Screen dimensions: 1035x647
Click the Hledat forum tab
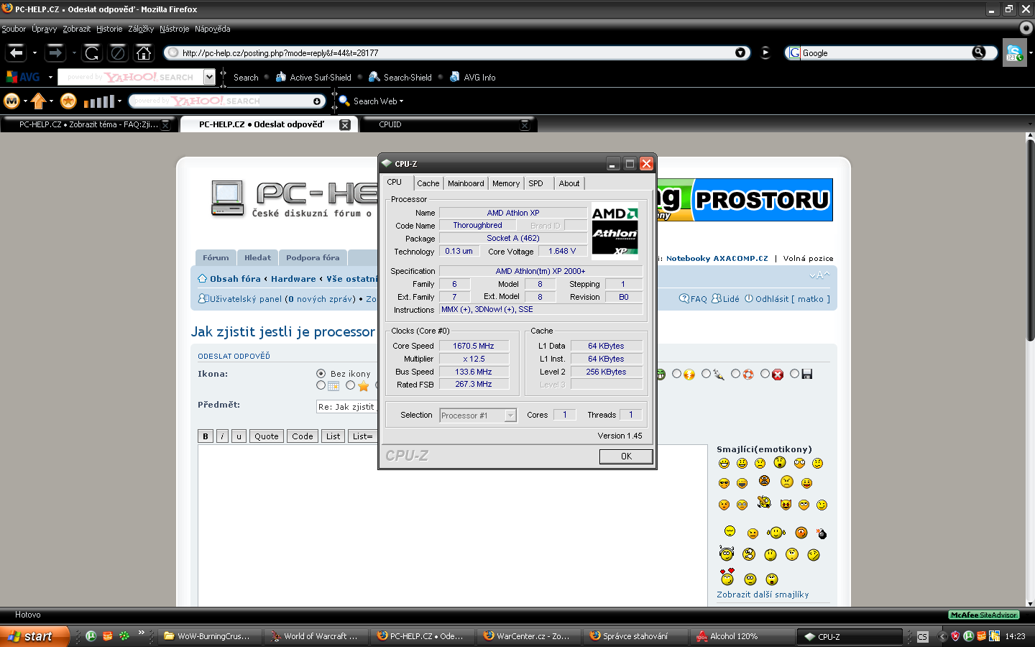coord(257,257)
